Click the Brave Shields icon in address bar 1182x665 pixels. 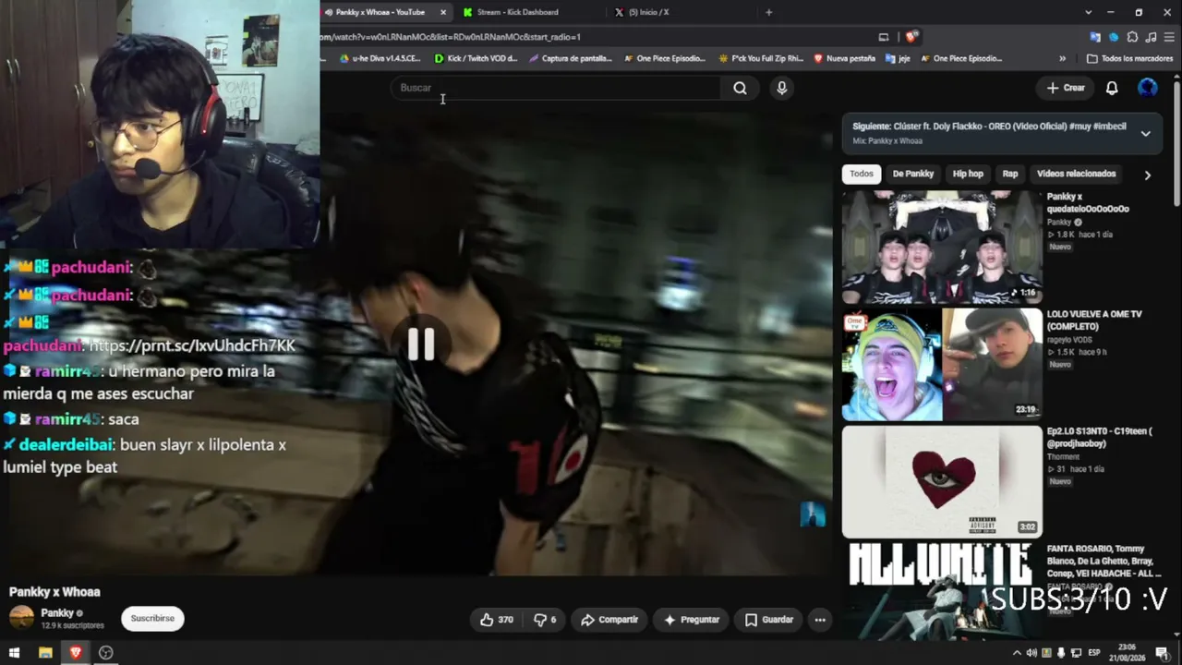[x=912, y=37]
